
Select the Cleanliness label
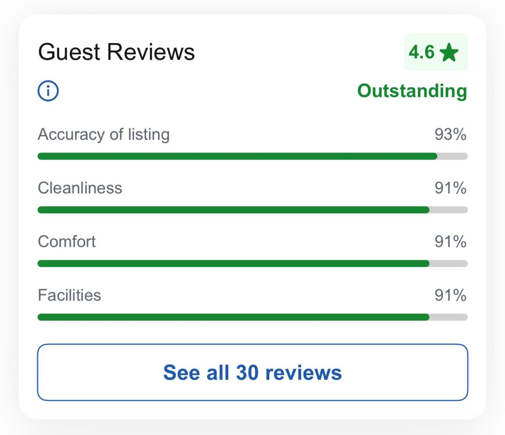(80, 188)
